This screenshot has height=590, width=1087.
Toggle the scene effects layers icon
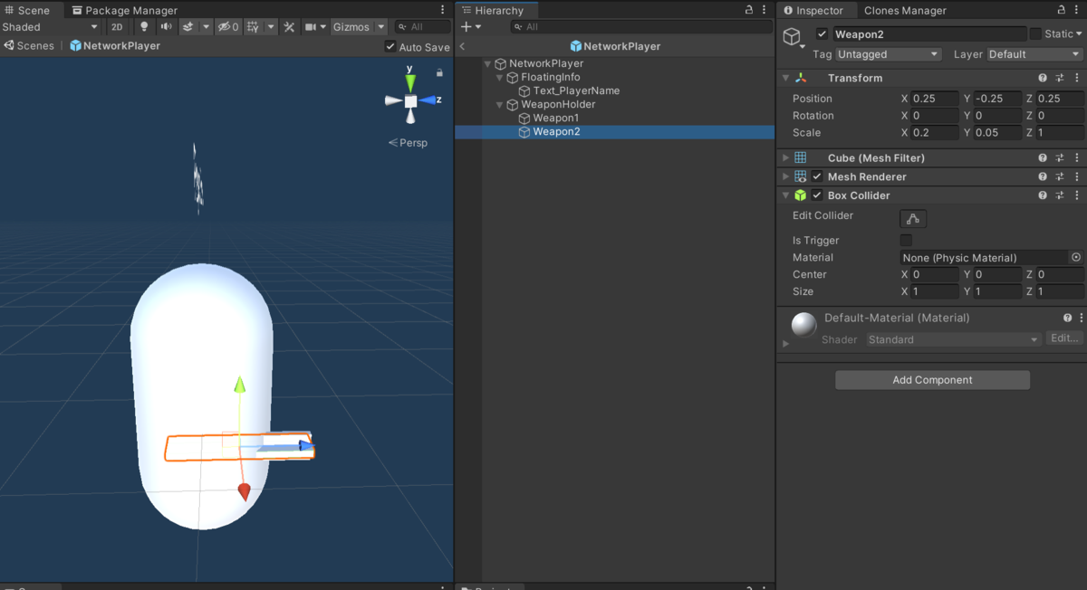pyautogui.click(x=188, y=27)
